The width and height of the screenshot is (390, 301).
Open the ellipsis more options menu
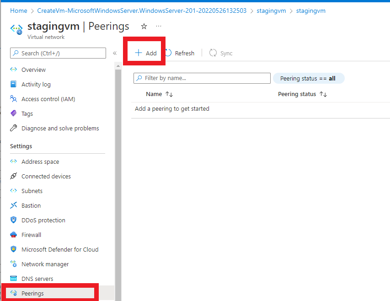point(158,27)
